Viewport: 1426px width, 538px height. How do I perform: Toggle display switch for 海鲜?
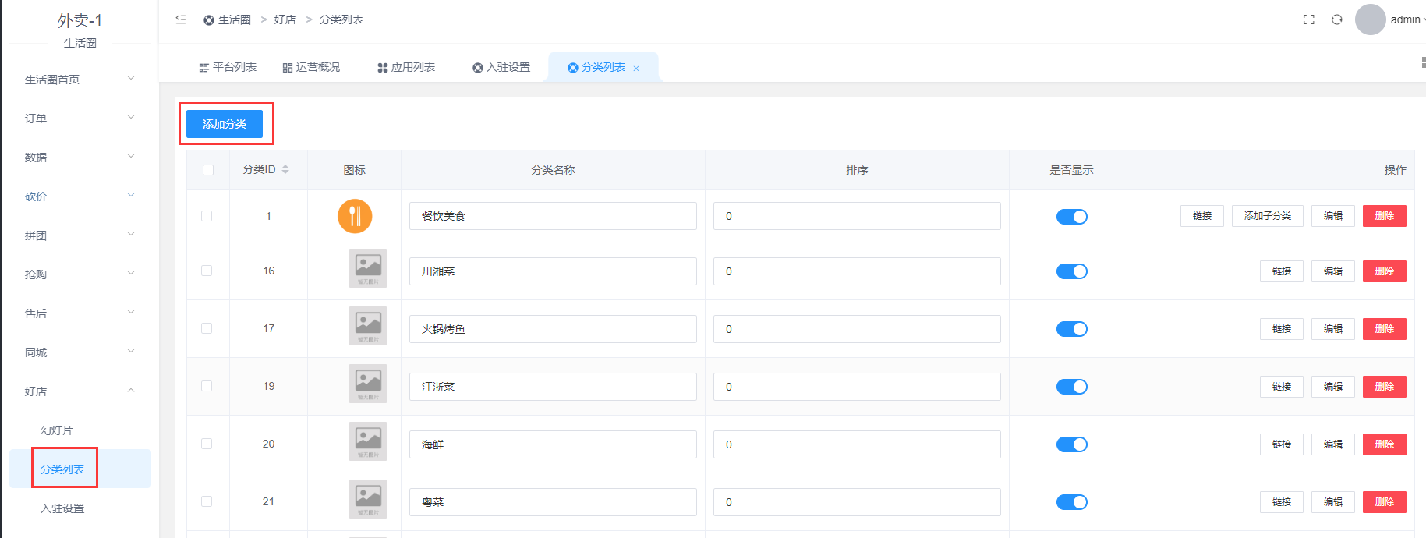1072,444
